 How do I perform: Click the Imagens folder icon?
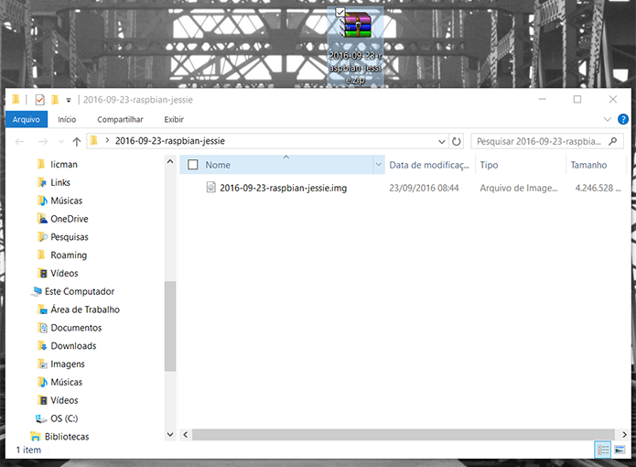(x=42, y=364)
